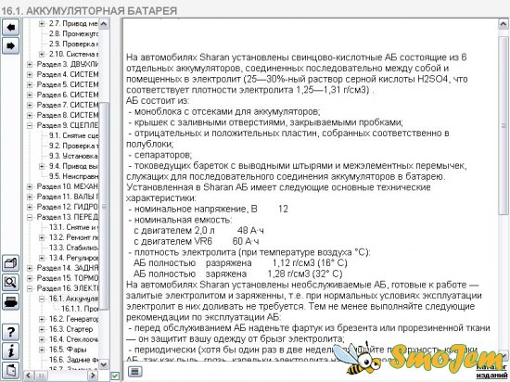
Task: Expand Раздел 6 tree node
Action: 30,95
